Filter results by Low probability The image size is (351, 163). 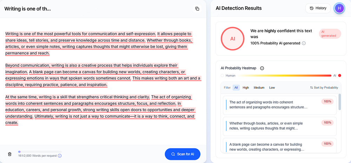click(x=272, y=88)
